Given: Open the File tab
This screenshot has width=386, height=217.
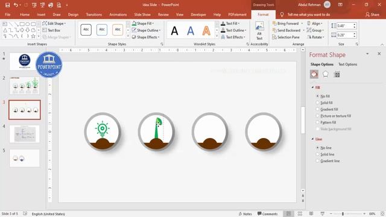Looking at the screenshot, I should [x=8, y=14].
